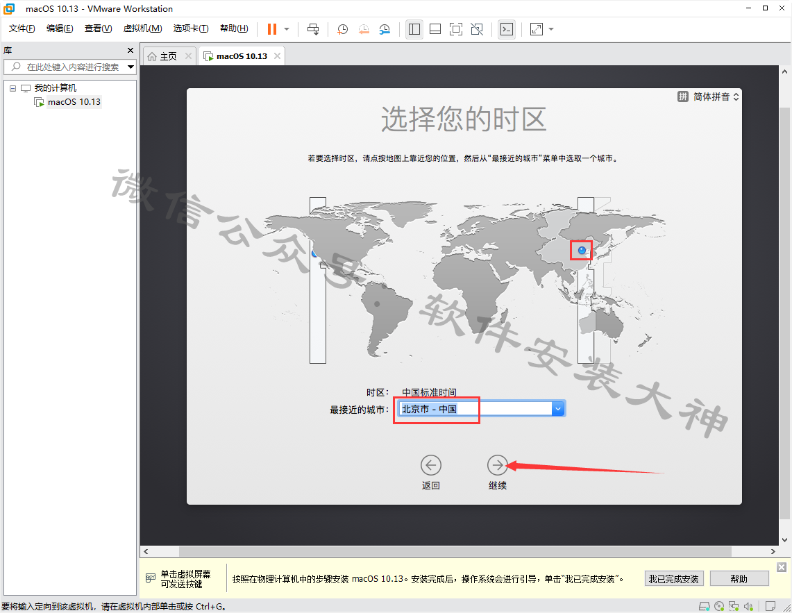Open the power options dropdown beside pause
Screen dimensions: 792x613
287,29
